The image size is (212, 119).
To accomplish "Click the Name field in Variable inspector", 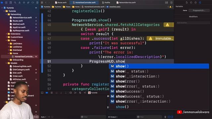I will coord(199,11).
